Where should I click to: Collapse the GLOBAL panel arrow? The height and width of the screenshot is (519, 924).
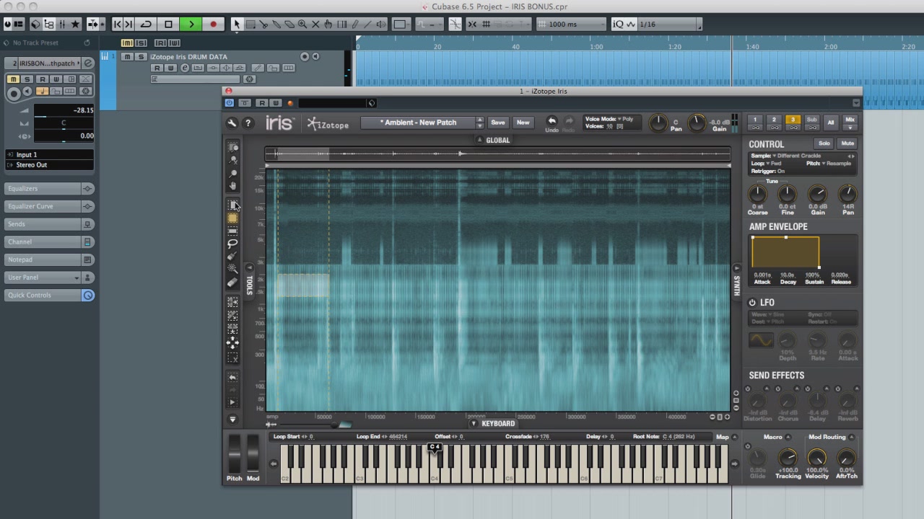coord(479,140)
